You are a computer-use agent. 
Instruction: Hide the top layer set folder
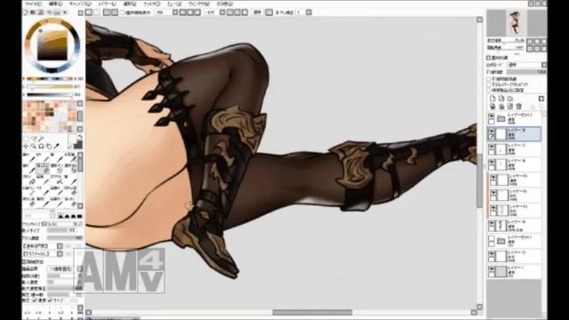coord(492,116)
